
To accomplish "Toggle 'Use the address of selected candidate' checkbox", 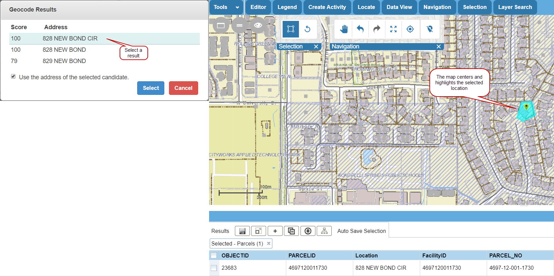I will pos(13,77).
